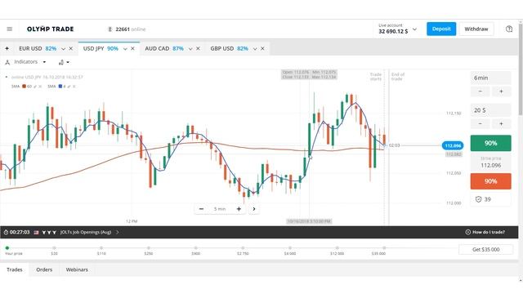Click the SMA 4 blue color swatch

[x=60, y=87]
